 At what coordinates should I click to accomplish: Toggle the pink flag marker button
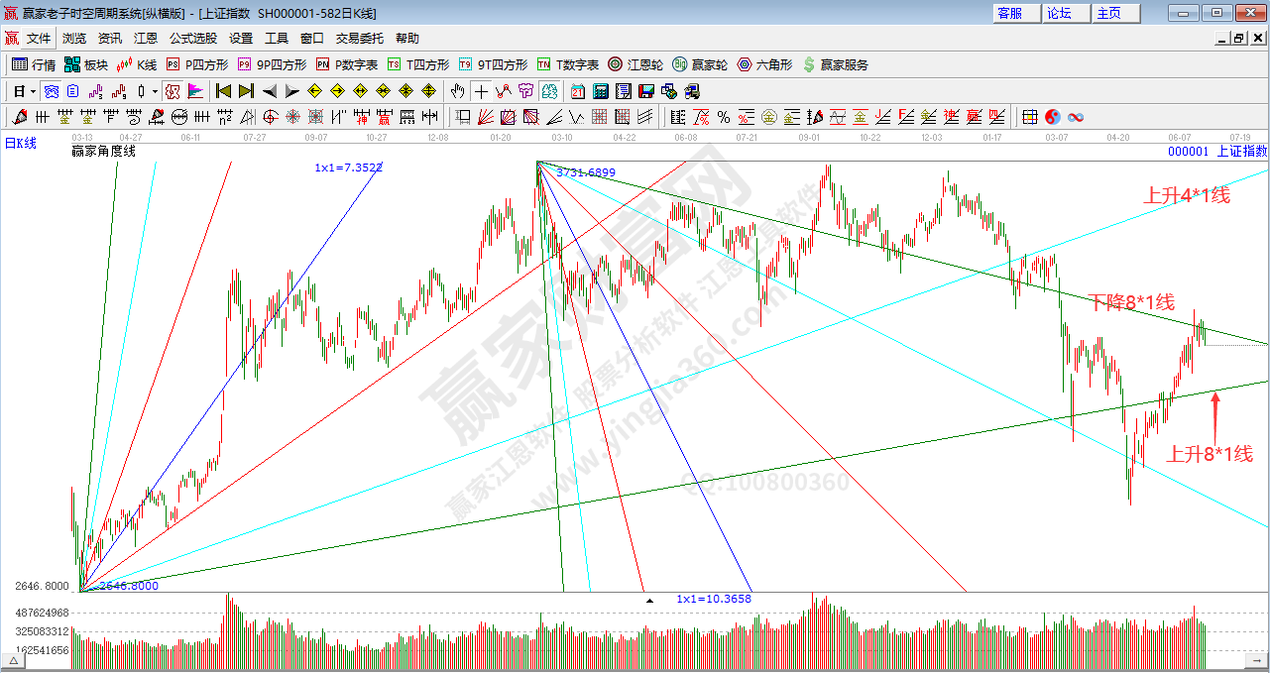195,91
